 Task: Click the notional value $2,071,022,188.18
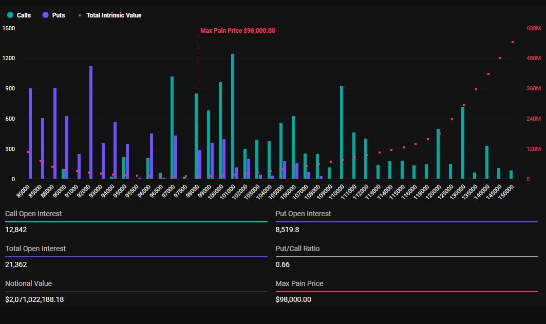tap(34, 299)
